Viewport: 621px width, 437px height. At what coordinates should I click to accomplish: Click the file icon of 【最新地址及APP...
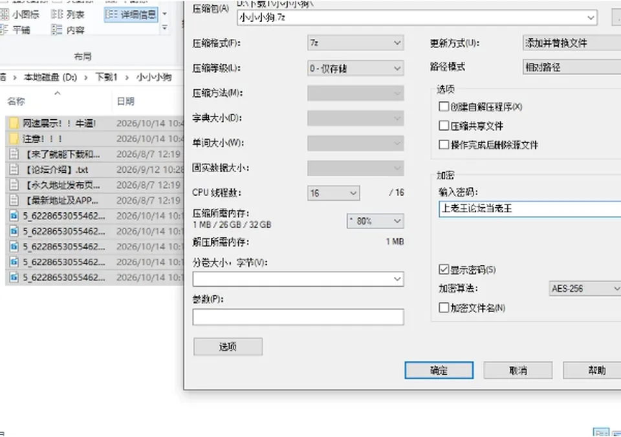click(14, 201)
